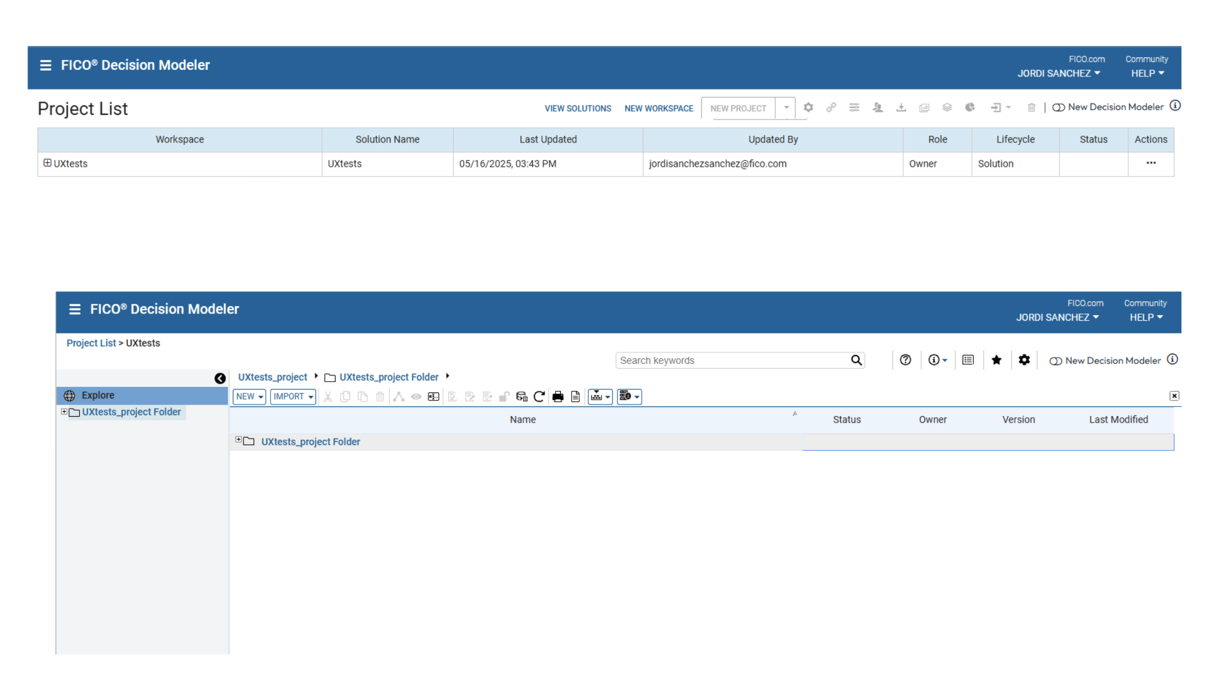Click the paste icon in explorer toolbar

pos(362,397)
